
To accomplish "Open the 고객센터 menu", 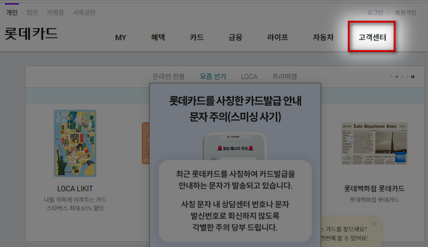I will 372,37.
